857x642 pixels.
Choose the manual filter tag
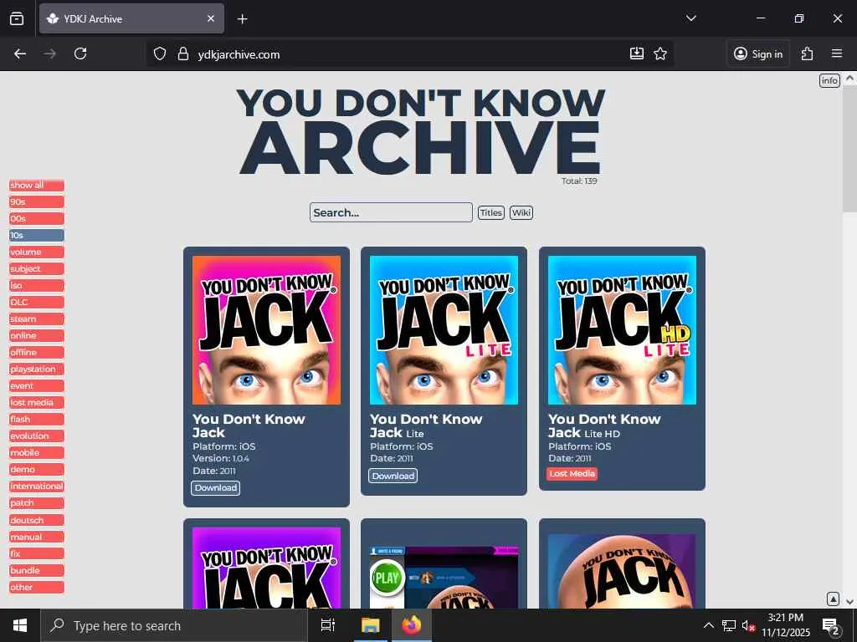tap(37, 538)
